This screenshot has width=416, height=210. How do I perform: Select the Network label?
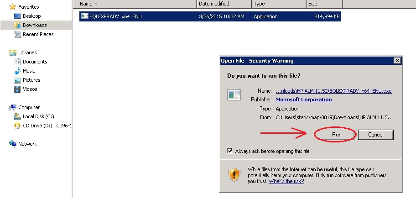[x=27, y=144]
